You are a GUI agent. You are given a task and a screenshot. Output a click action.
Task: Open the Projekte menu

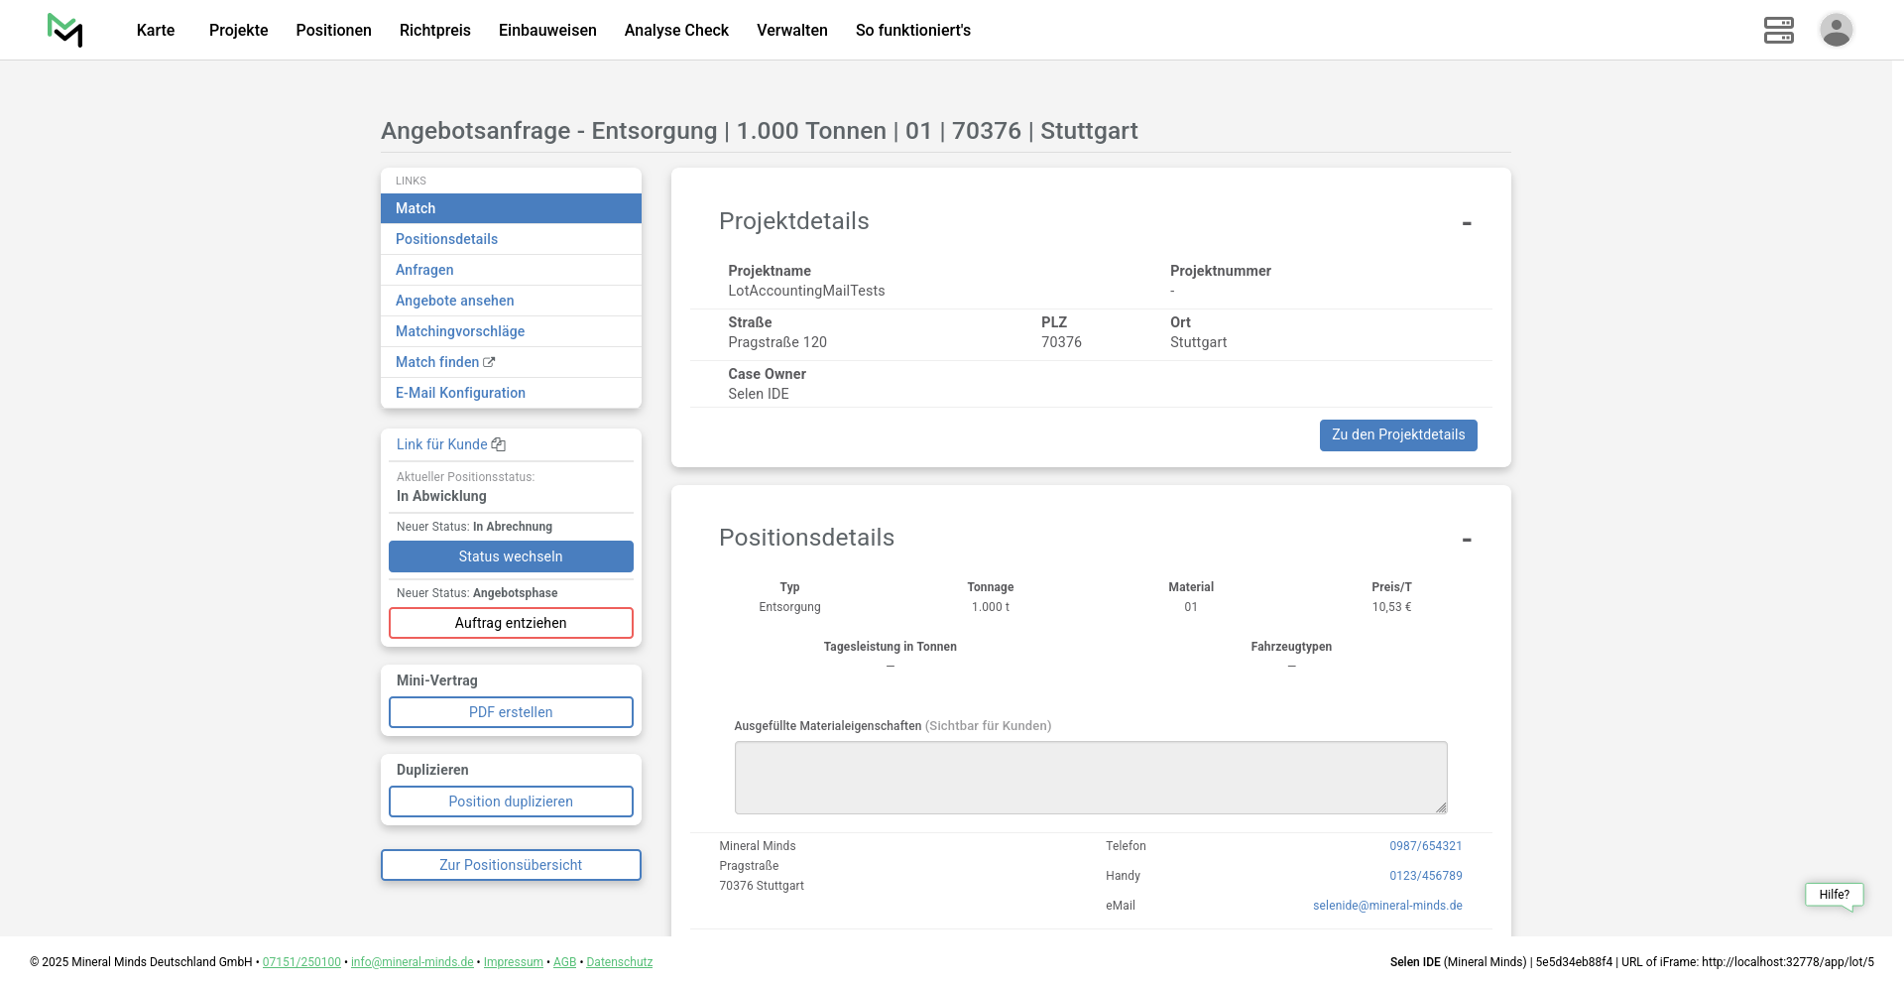[238, 30]
